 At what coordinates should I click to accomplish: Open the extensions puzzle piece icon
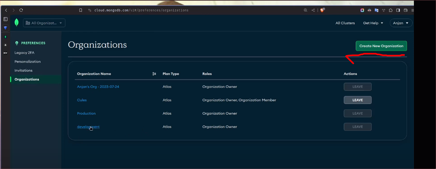tap(391, 10)
